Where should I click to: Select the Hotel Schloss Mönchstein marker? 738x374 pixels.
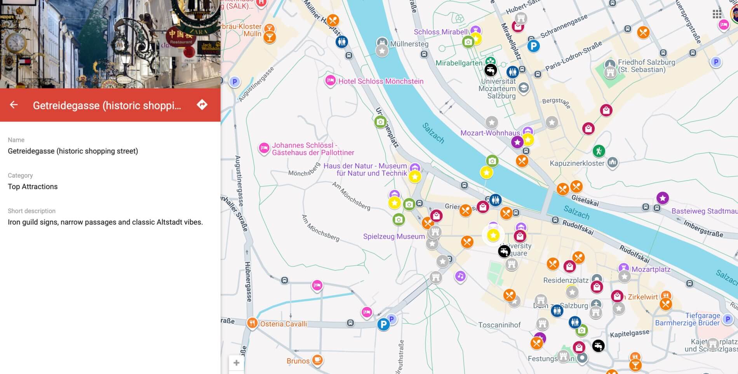(330, 81)
